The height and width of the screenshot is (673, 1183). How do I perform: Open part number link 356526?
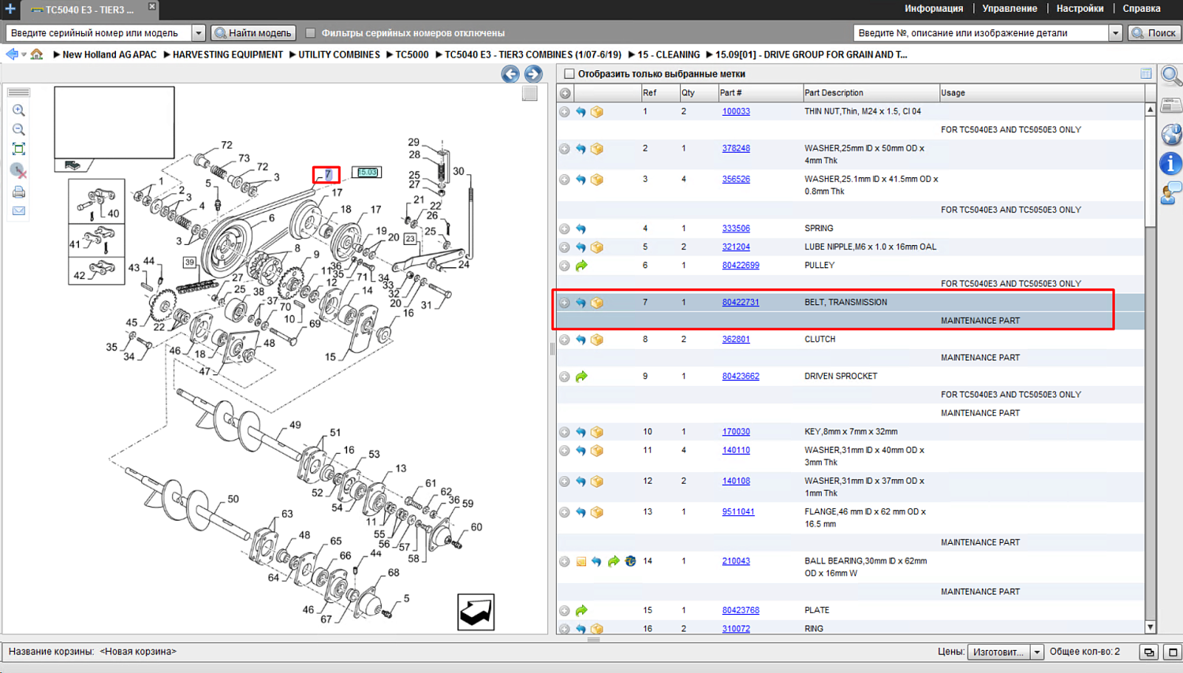pos(736,180)
